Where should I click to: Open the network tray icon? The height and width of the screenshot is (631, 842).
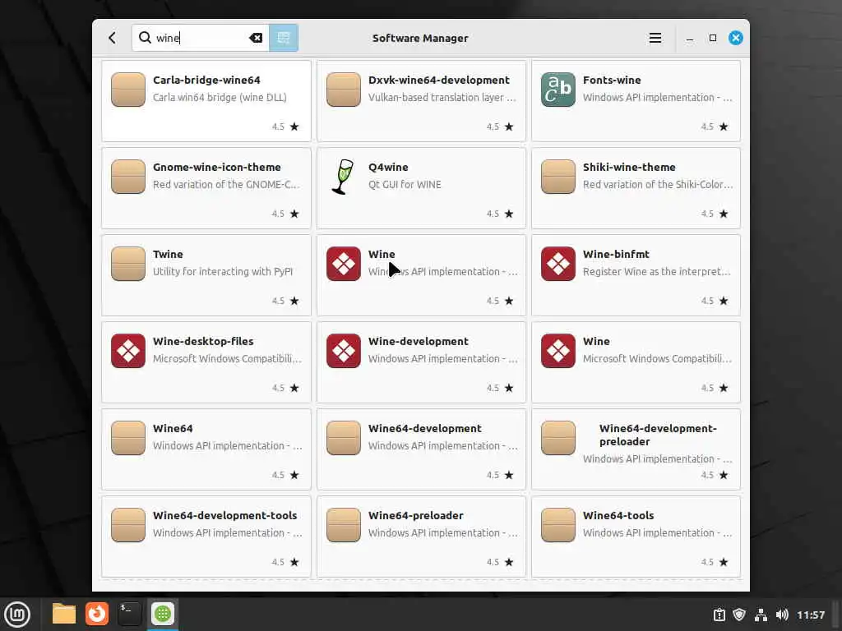(x=761, y=615)
